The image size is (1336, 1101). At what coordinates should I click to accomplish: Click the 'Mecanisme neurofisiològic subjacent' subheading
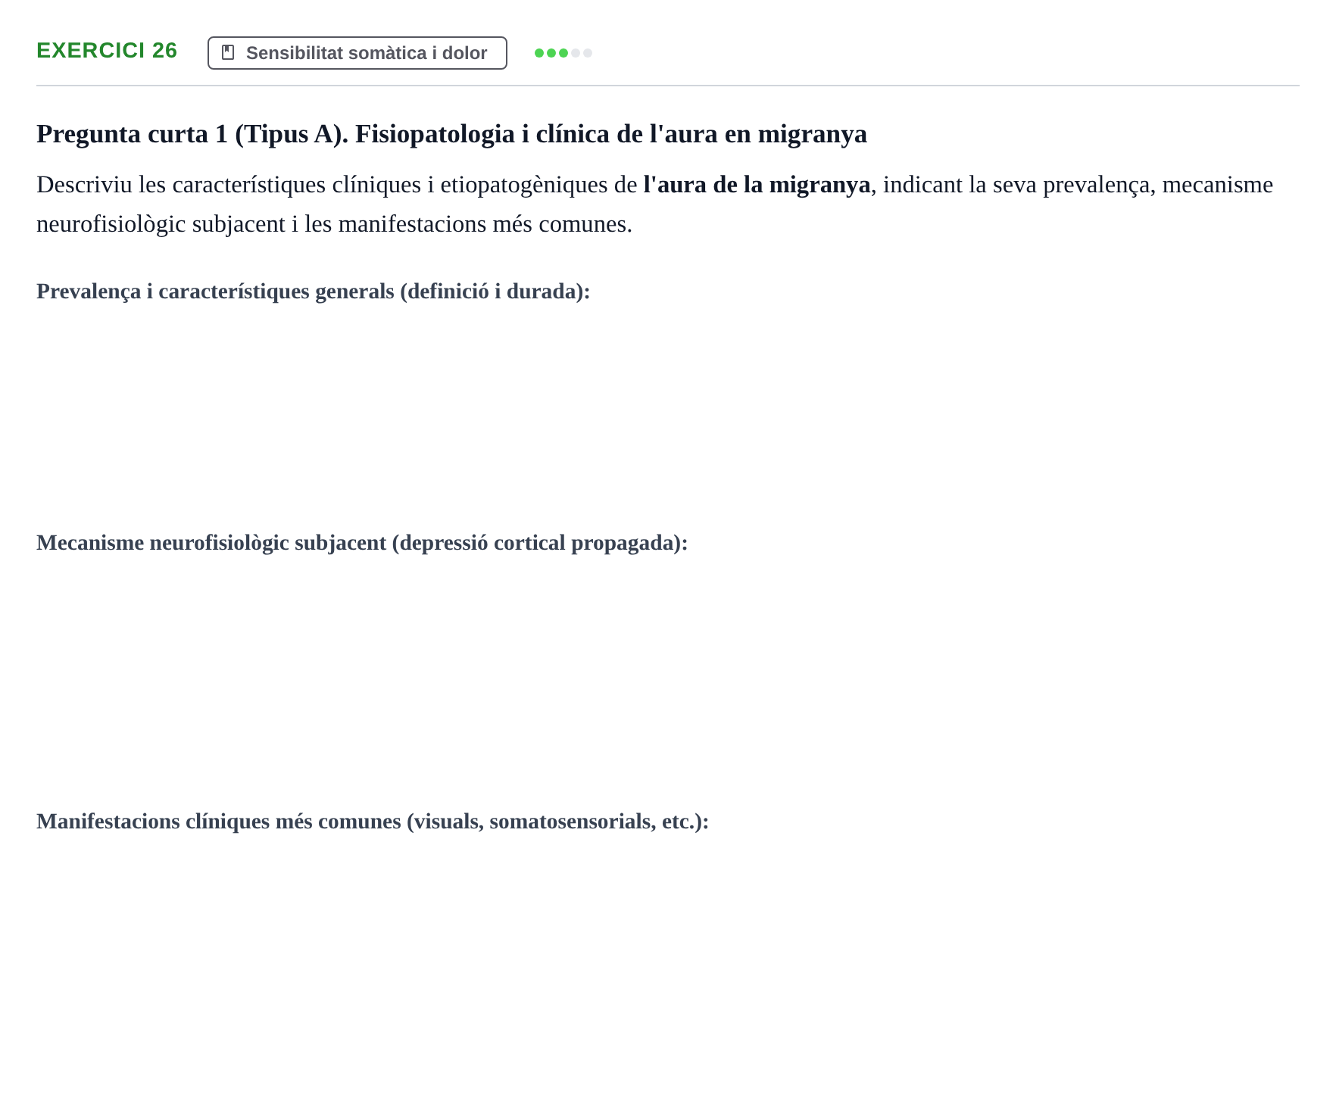click(x=362, y=543)
